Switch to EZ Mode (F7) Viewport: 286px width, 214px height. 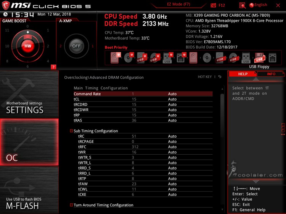[x=178, y=4]
